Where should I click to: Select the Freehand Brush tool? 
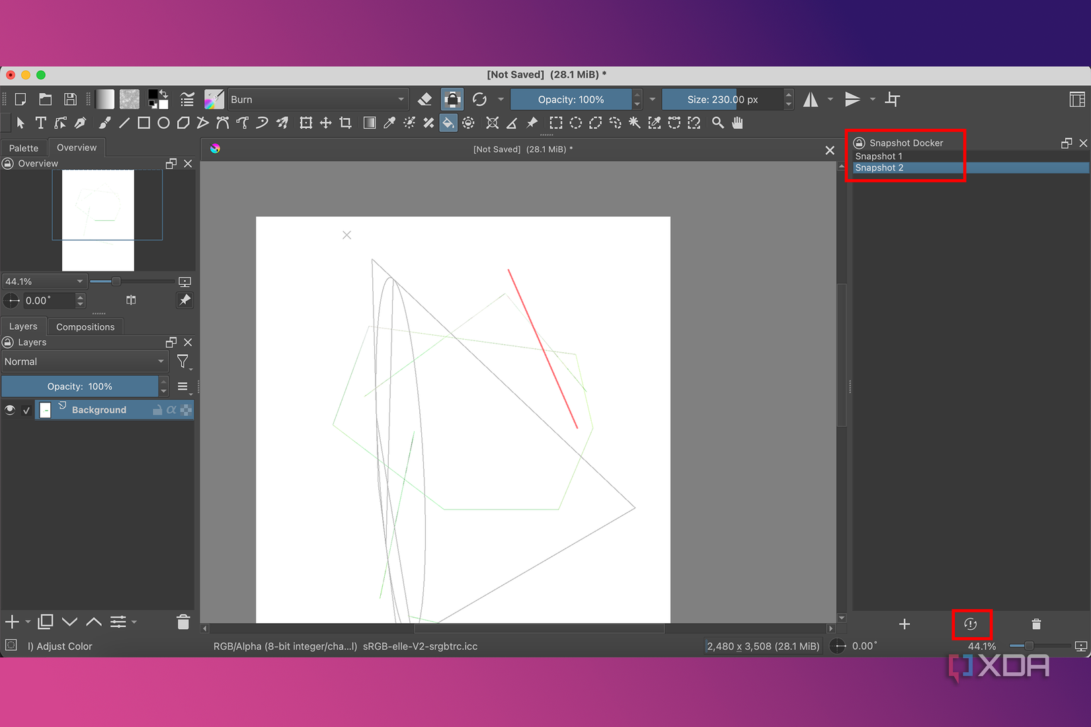tap(104, 123)
